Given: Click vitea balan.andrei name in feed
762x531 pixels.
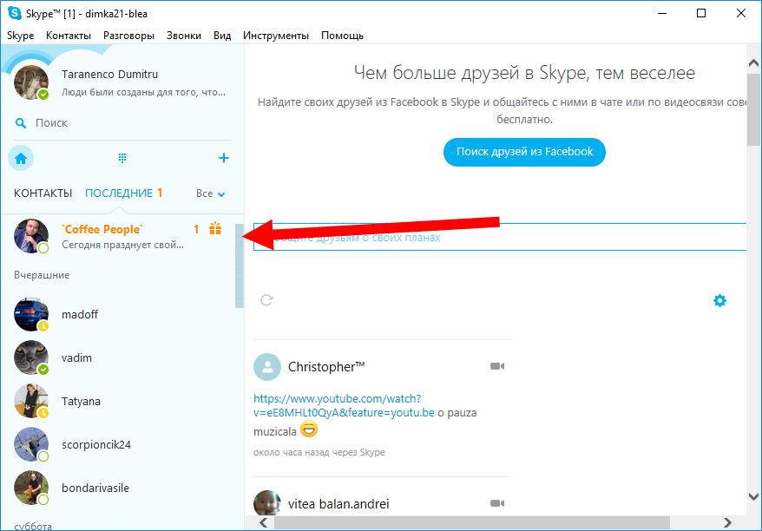Looking at the screenshot, I should click(x=338, y=504).
